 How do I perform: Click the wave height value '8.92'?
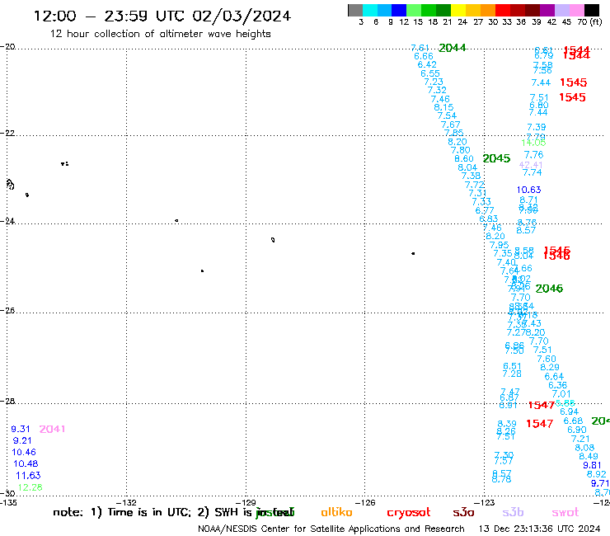tap(596, 474)
